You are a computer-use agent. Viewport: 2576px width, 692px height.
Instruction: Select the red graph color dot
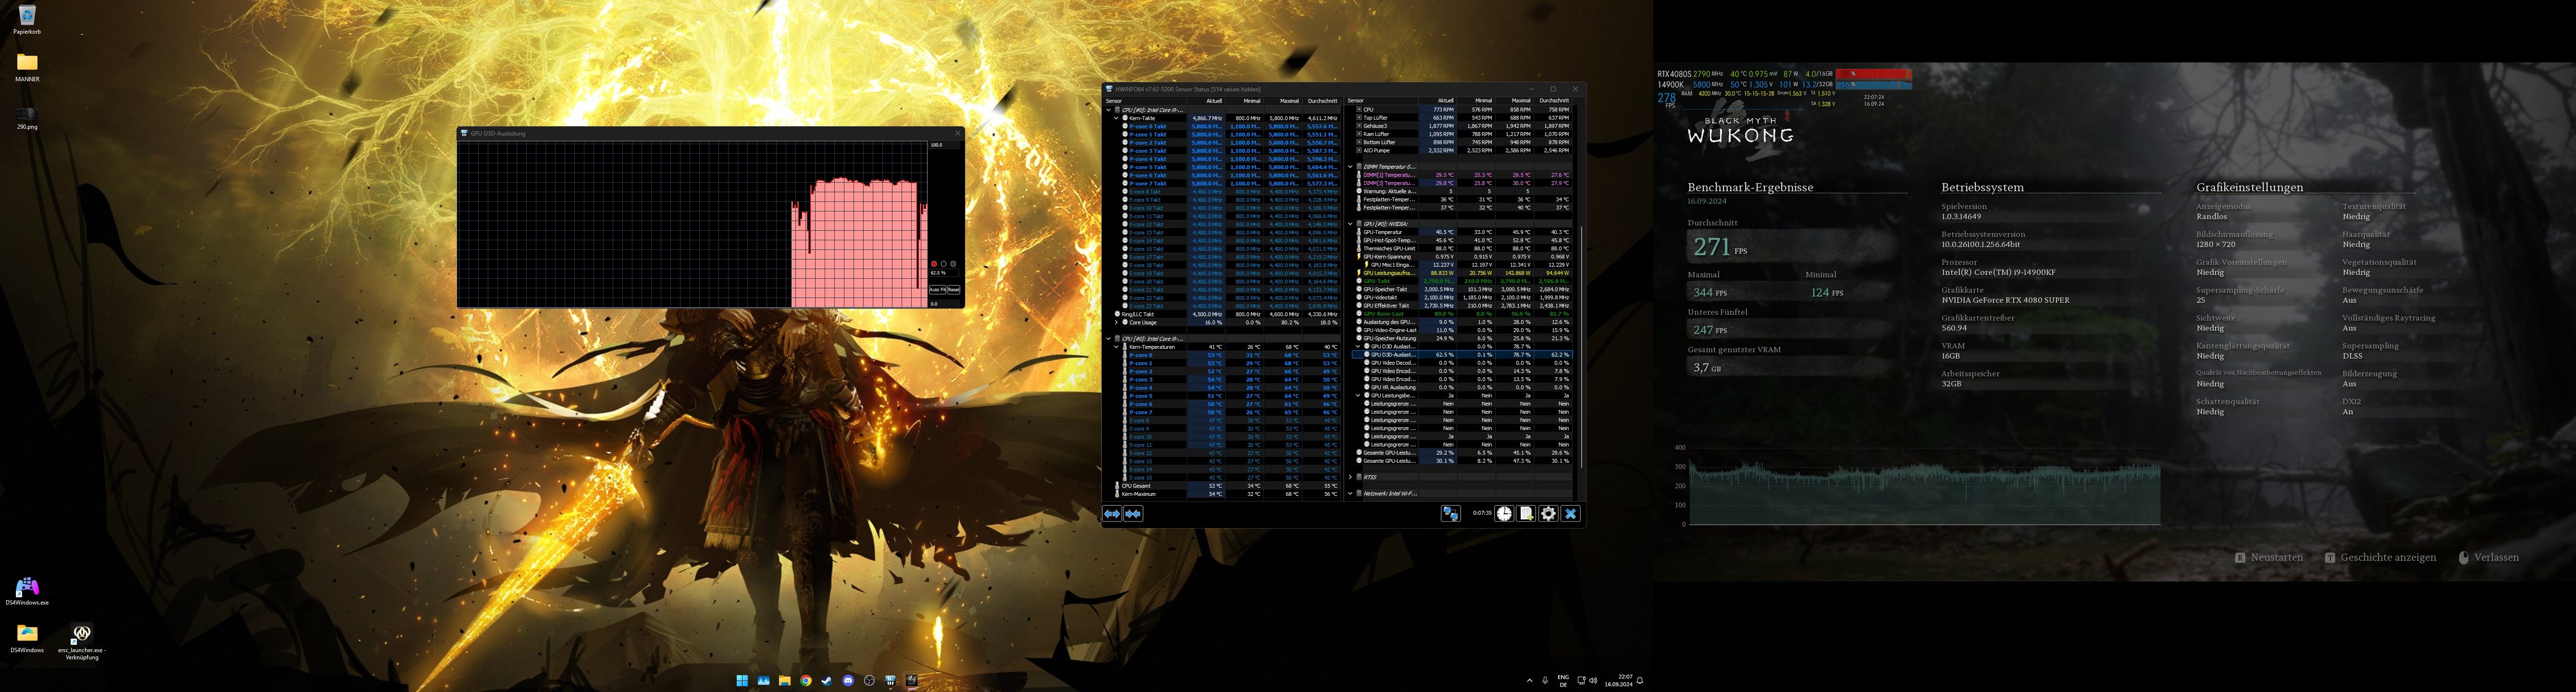click(934, 264)
